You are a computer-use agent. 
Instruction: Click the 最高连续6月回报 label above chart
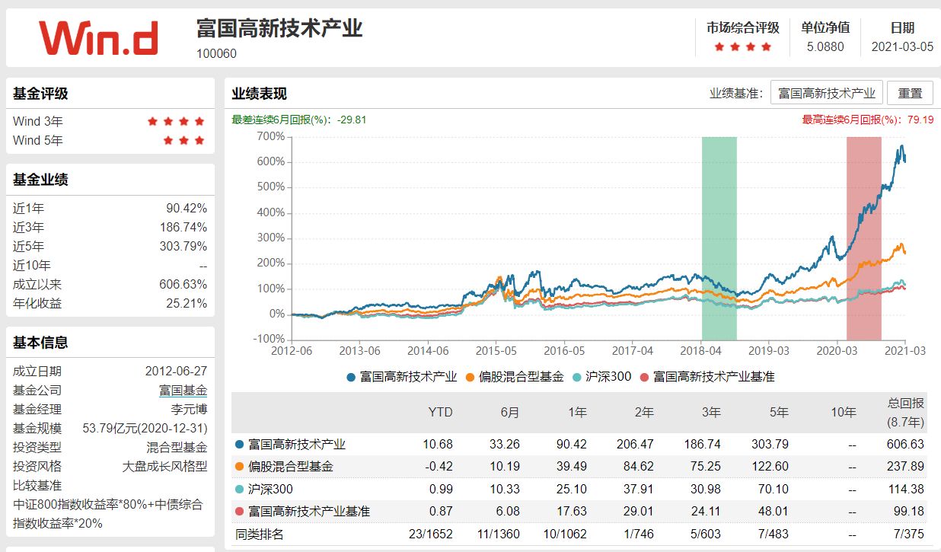pos(868,120)
